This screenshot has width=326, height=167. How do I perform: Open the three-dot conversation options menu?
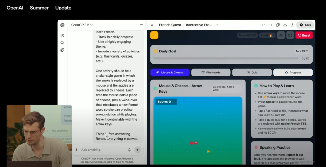tap(141, 25)
